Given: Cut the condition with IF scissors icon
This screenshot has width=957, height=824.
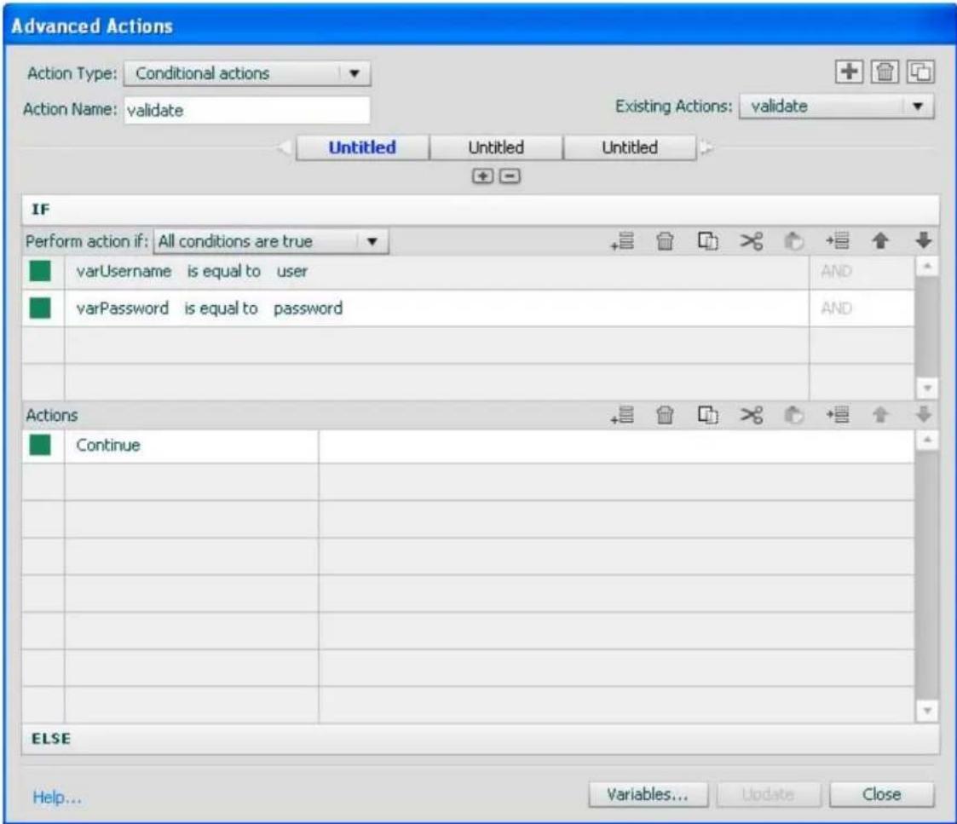Looking at the screenshot, I should [x=752, y=241].
